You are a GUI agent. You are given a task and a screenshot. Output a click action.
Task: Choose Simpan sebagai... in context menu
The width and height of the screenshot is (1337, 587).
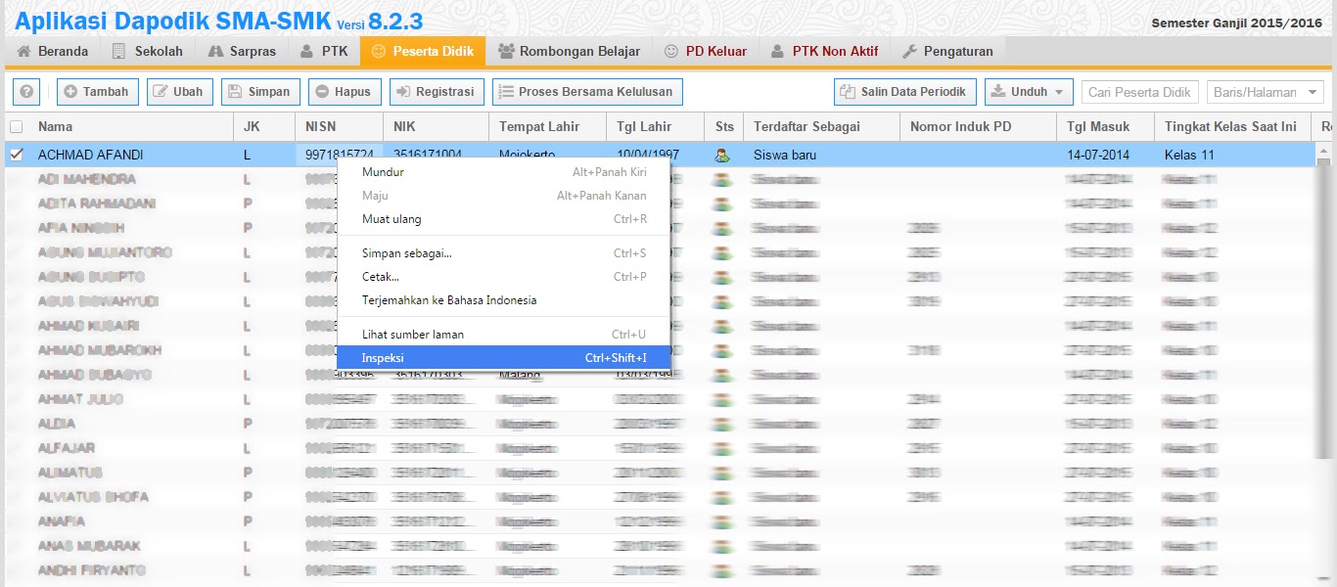point(504,253)
